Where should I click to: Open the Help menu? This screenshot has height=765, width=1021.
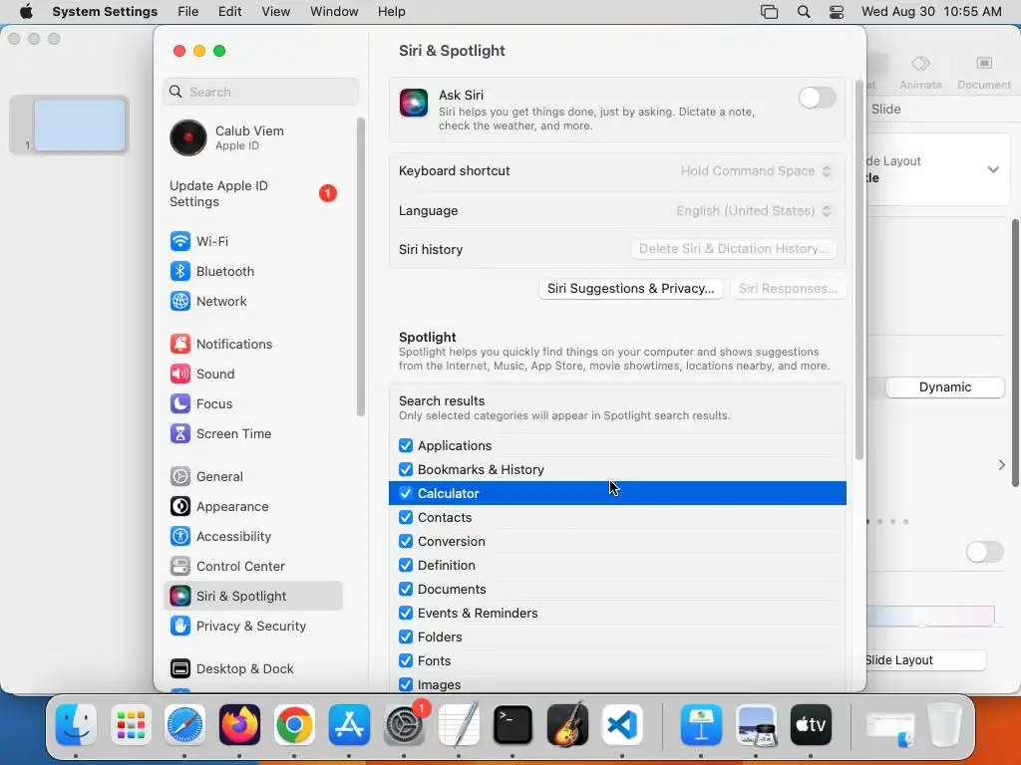(x=391, y=12)
